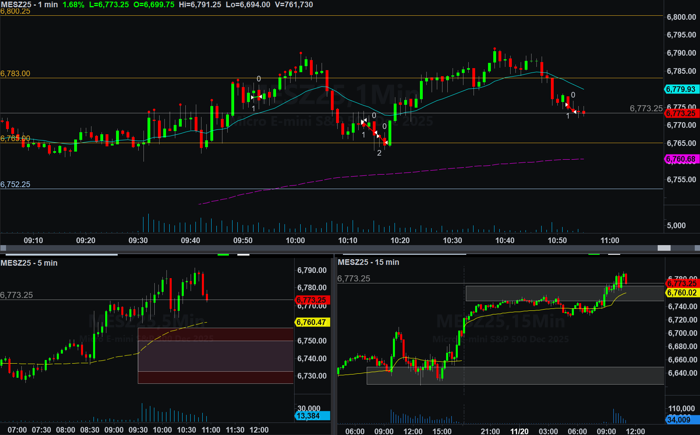
Task: Click the right arrow of the horizontal scrollbar
Action: tap(696, 248)
